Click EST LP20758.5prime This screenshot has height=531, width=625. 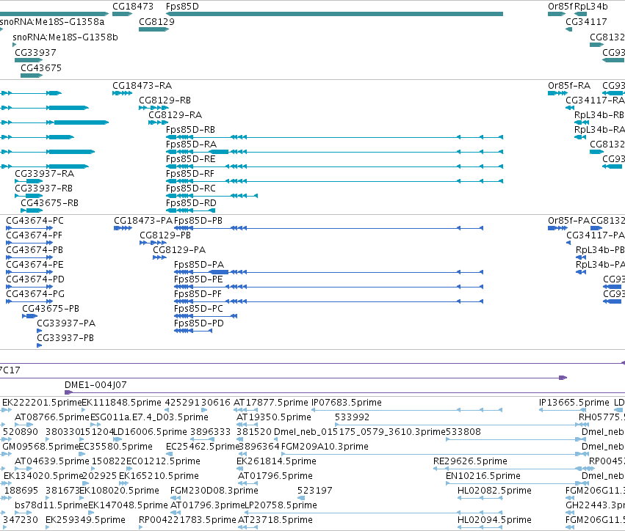click(281, 505)
